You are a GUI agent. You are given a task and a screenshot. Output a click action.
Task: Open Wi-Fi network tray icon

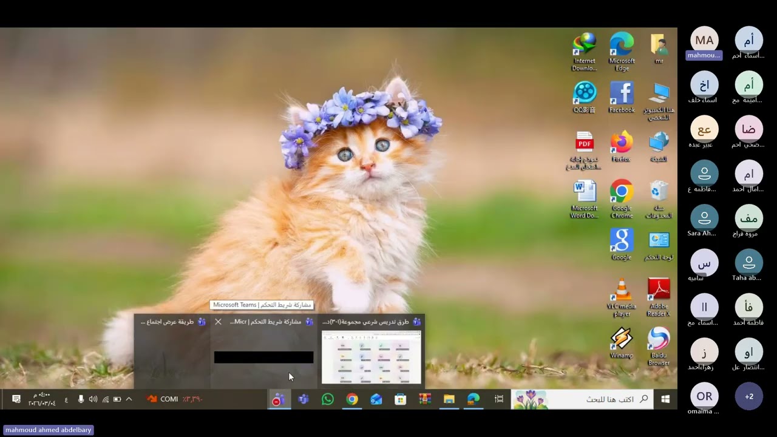pyautogui.click(x=106, y=399)
